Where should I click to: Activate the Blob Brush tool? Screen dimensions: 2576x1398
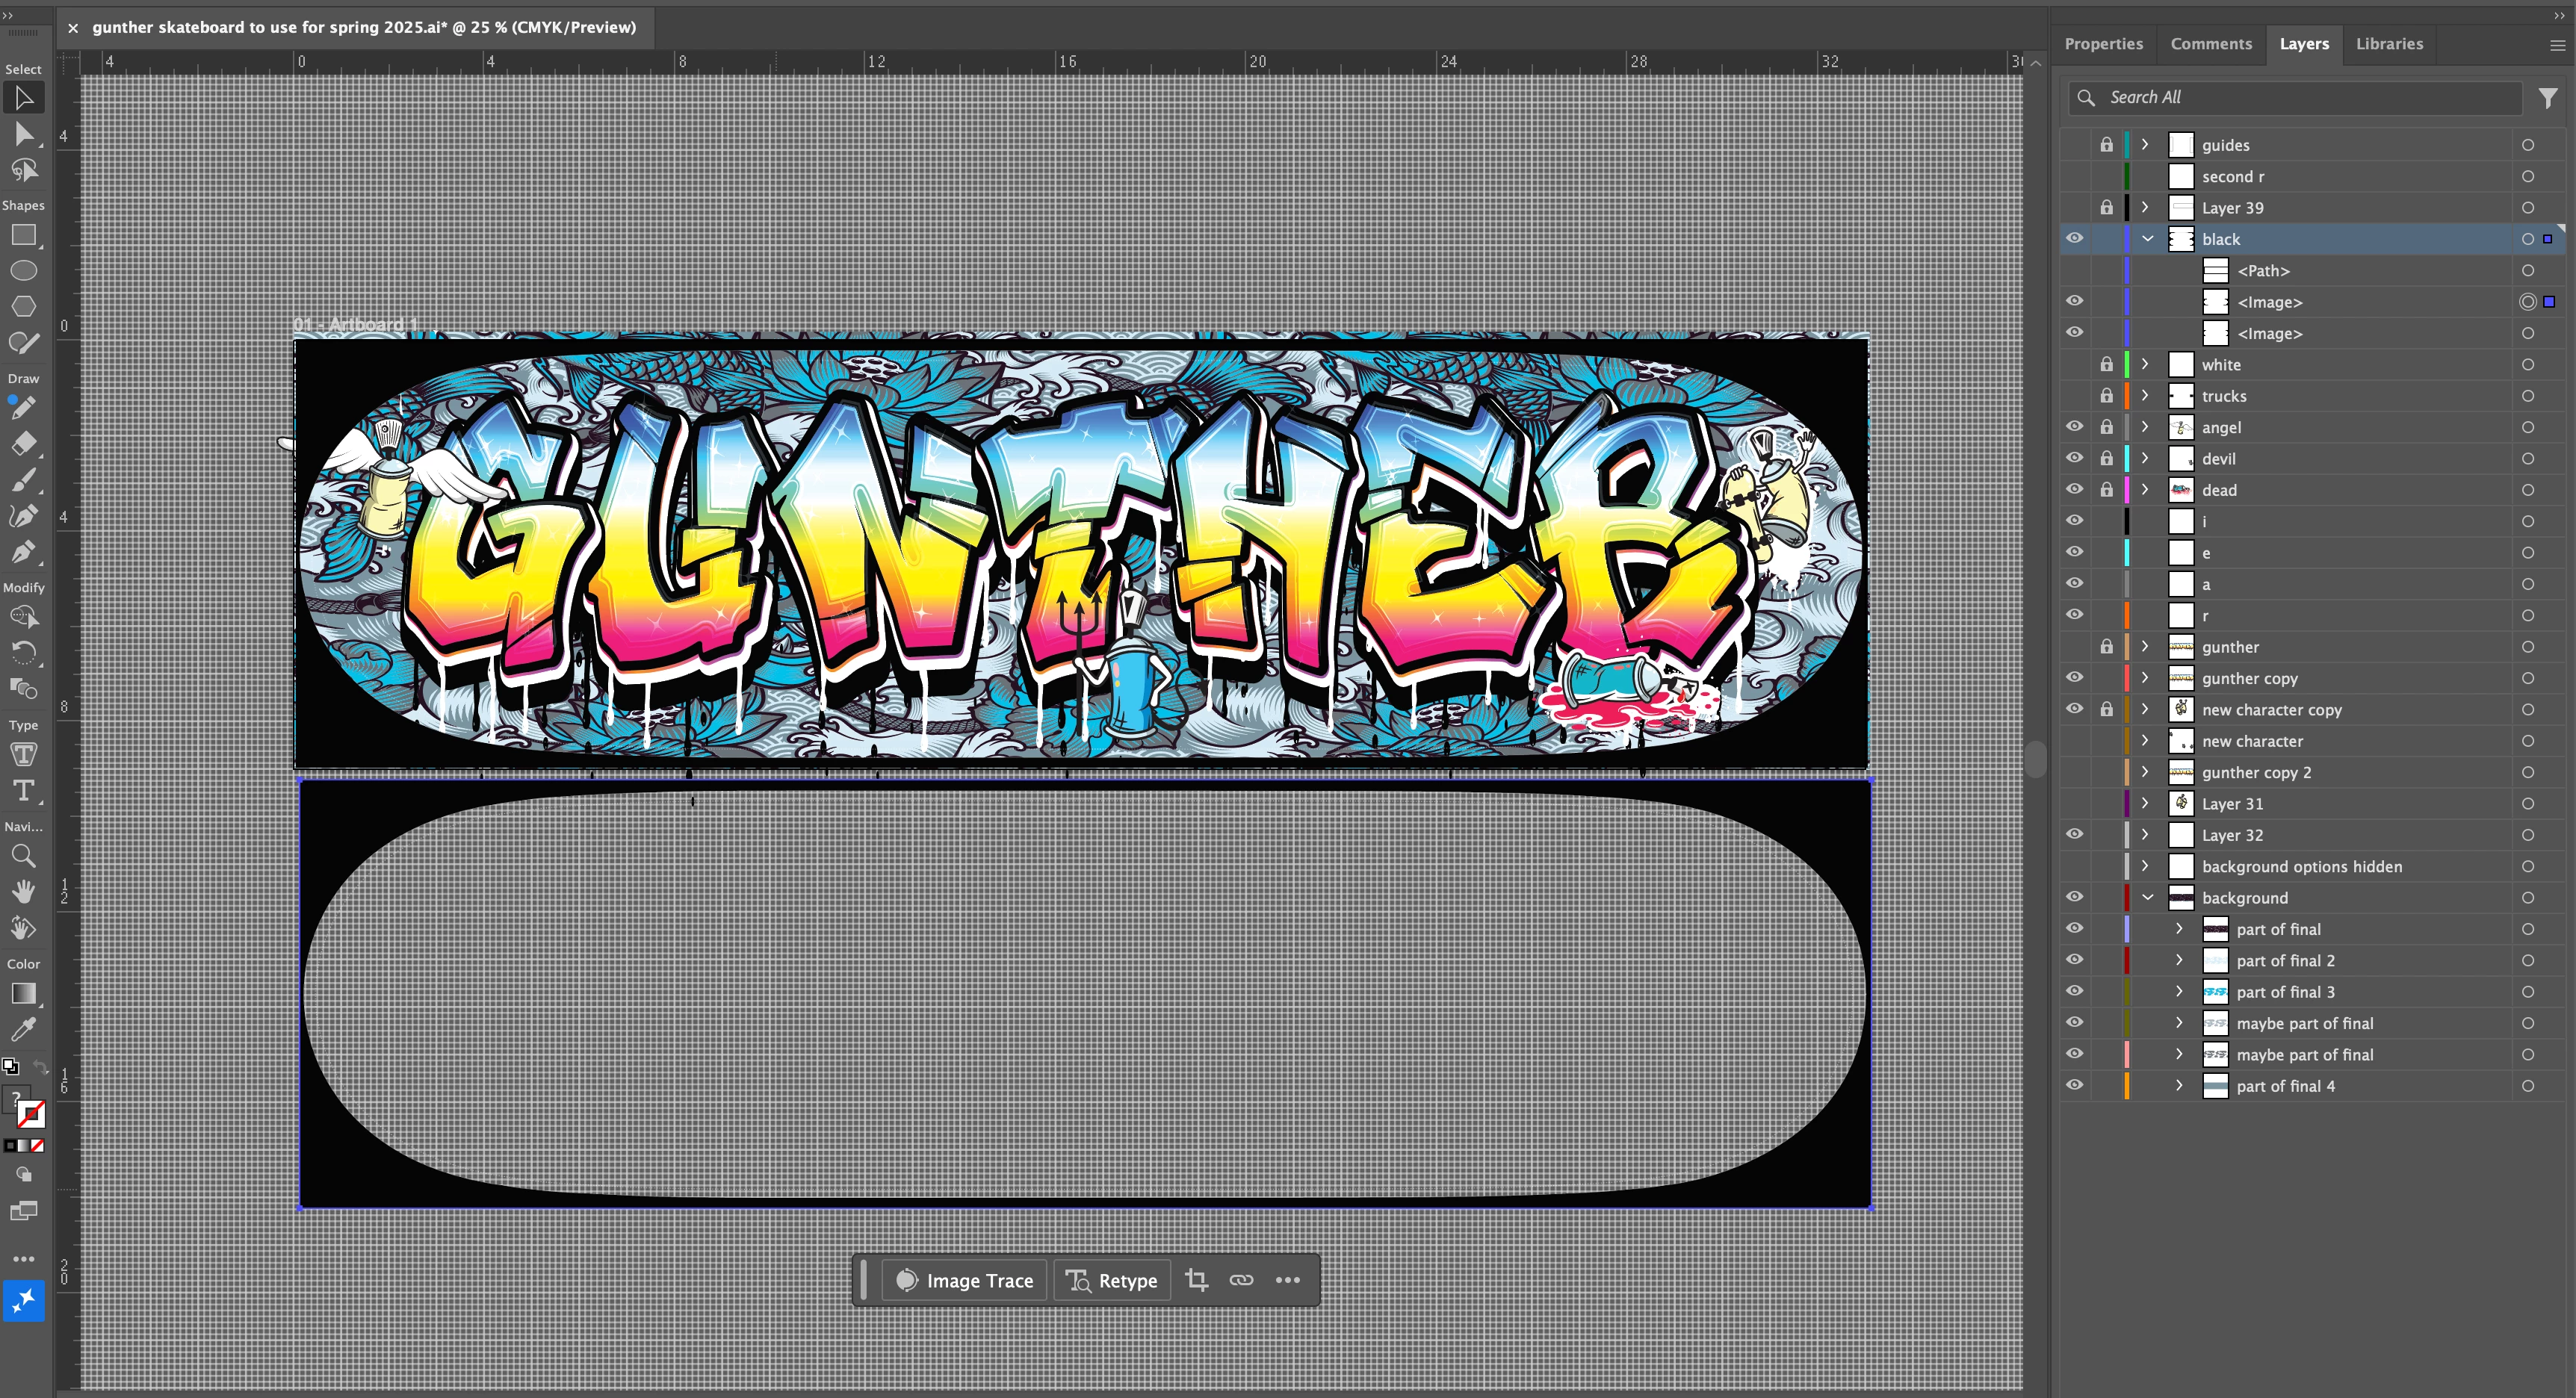coord(23,343)
